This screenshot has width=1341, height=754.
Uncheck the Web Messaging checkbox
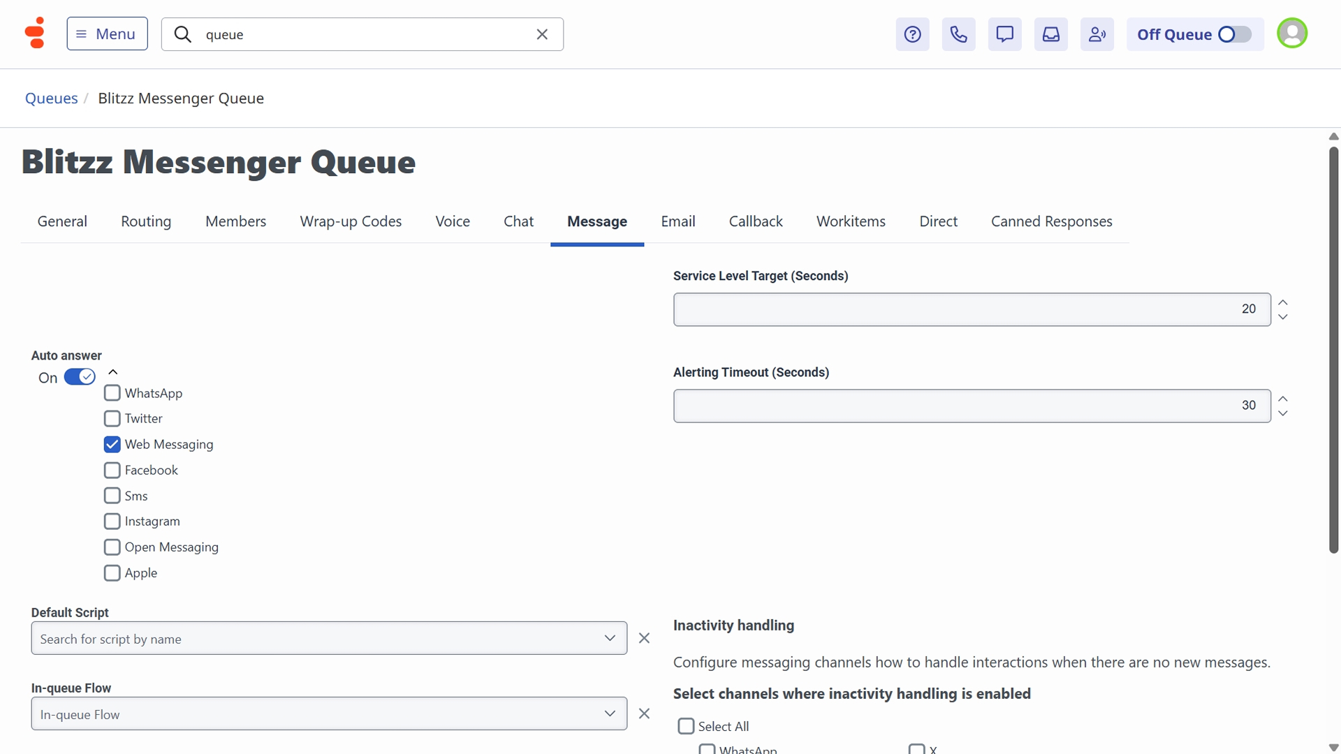coord(112,444)
